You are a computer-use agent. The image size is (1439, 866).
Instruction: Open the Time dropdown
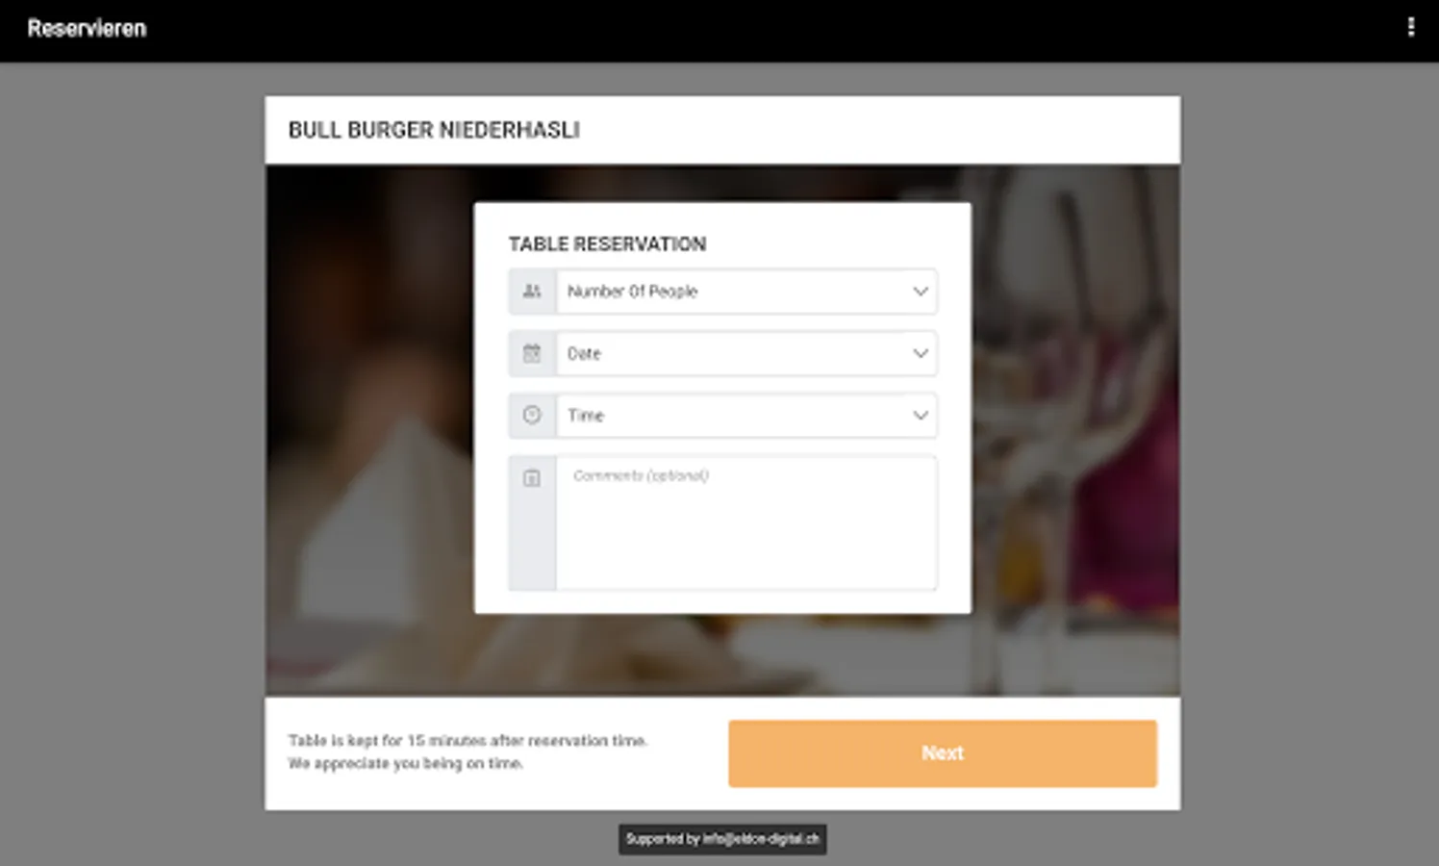pyautogui.click(x=746, y=415)
